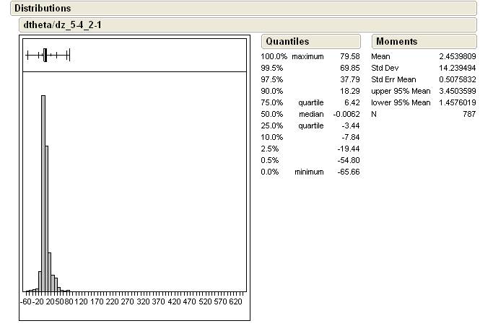
Task: Select the second tallest histogram bar
Action: (x=47, y=218)
